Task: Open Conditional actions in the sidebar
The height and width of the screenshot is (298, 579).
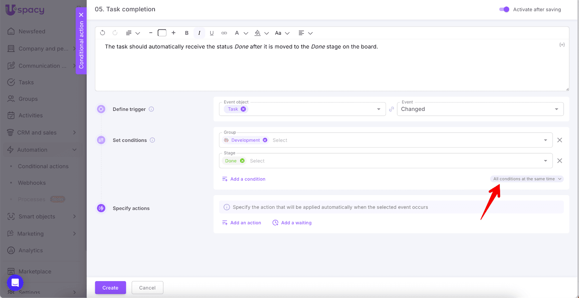Action: click(x=43, y=166)
